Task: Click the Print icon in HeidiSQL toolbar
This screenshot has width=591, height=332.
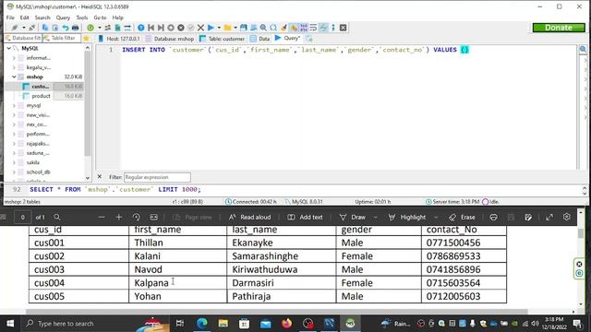Action: pyautogui.click(x=75, y=28)
